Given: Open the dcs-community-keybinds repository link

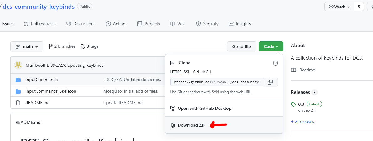Looking at the screenshot, I should point(39,7).
